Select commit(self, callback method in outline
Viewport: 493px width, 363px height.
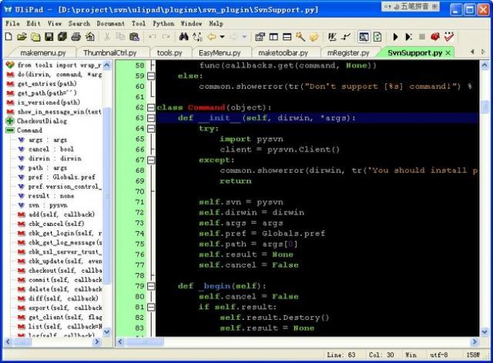click(x=63, y=280)
